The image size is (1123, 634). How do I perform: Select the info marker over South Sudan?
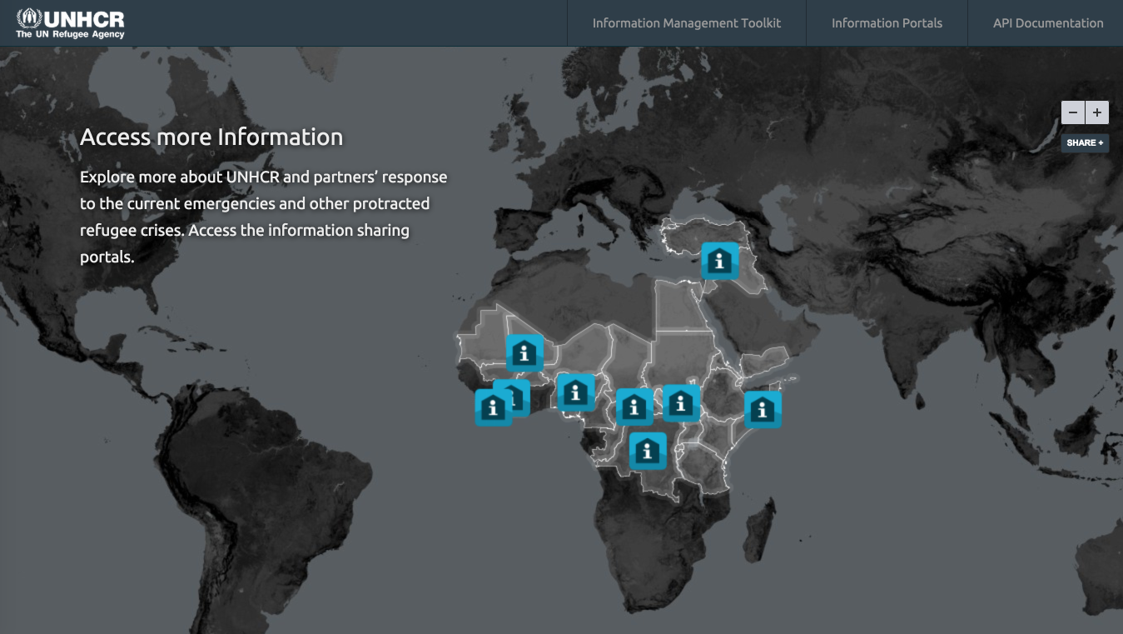681,403
